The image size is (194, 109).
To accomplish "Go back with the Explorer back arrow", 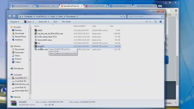I will click(x=10, y=16).
